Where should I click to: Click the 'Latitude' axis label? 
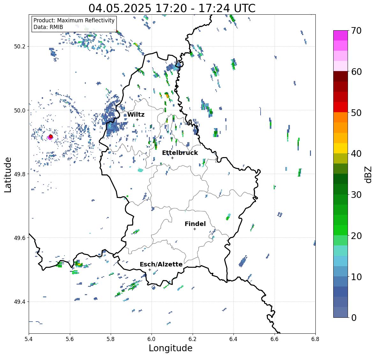(x=8, y=175)
